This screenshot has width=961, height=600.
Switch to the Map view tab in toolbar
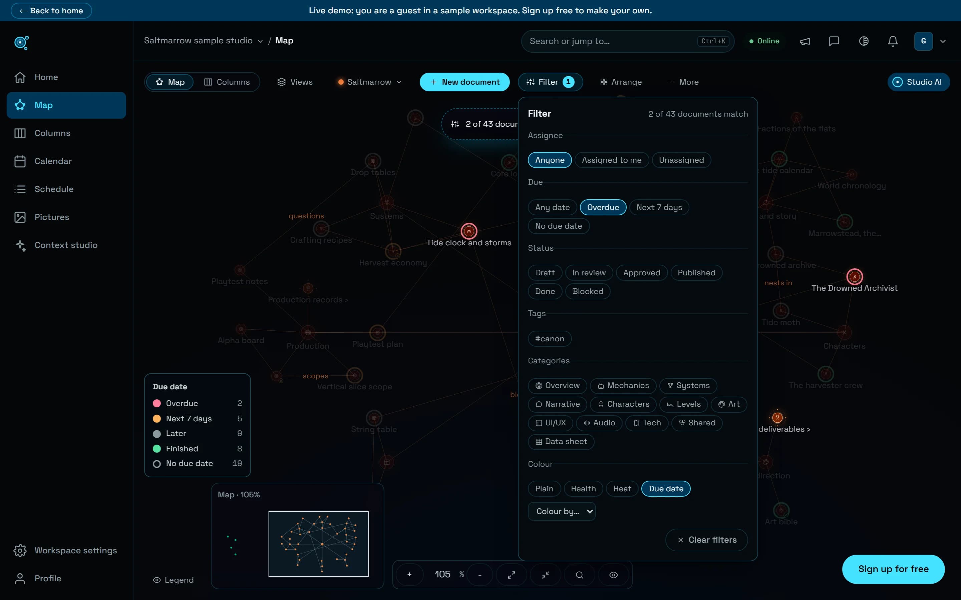(x=170, y=82)
